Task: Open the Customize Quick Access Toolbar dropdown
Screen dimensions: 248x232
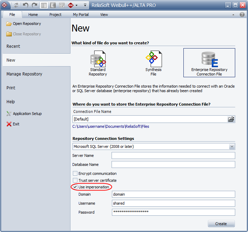Action: [85, 6]
